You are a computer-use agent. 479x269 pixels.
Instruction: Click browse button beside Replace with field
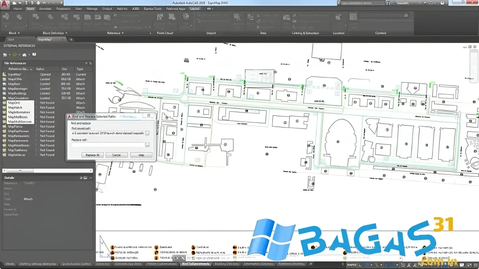click(147, 145)
